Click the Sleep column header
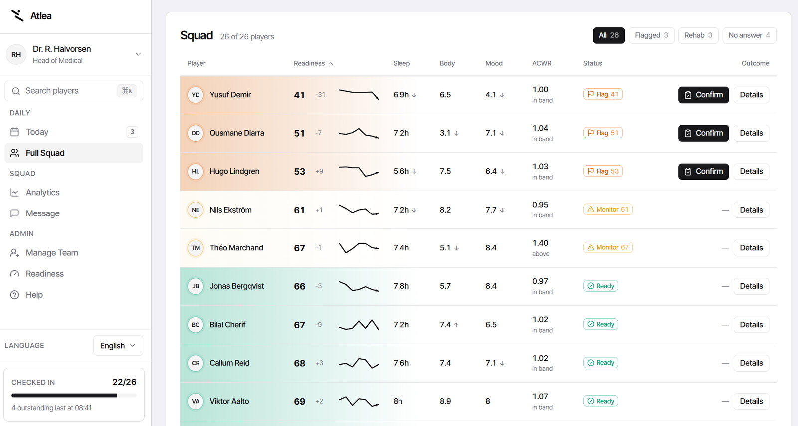The width and height of the screenshot is (798, 426). [x=401, y=63]
